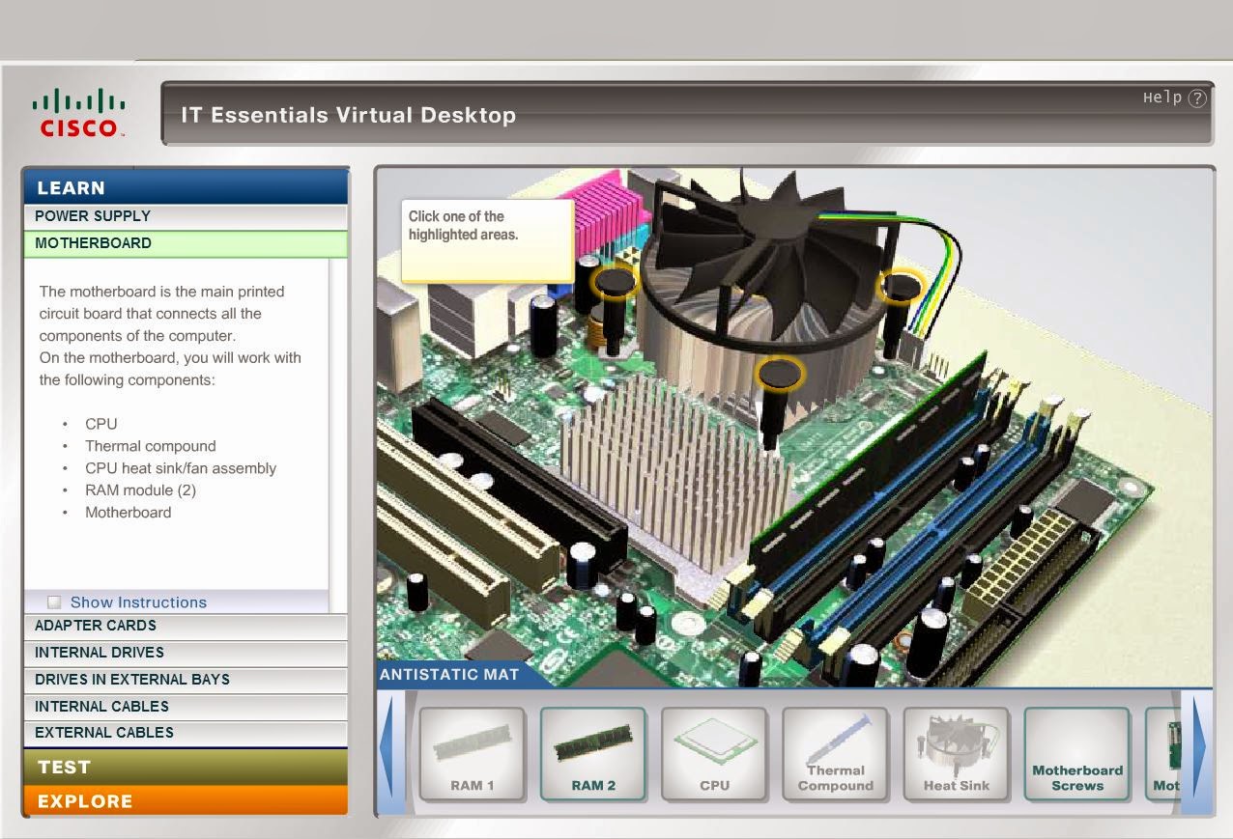The height and width of the screenshot is (839, 1233).
Task: Select the Motherboard Screws icon
Action: [1076, 753]
